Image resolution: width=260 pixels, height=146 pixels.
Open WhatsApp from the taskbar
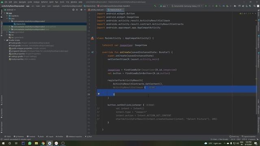tap(30, 143)
